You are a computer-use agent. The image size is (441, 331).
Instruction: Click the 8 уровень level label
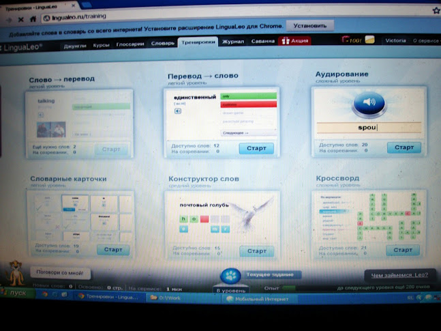pyautogui.click(x=231, y=291)
